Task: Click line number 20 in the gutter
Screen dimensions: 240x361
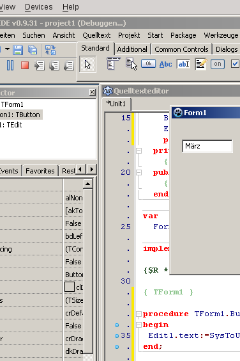Action: point(126,172)
